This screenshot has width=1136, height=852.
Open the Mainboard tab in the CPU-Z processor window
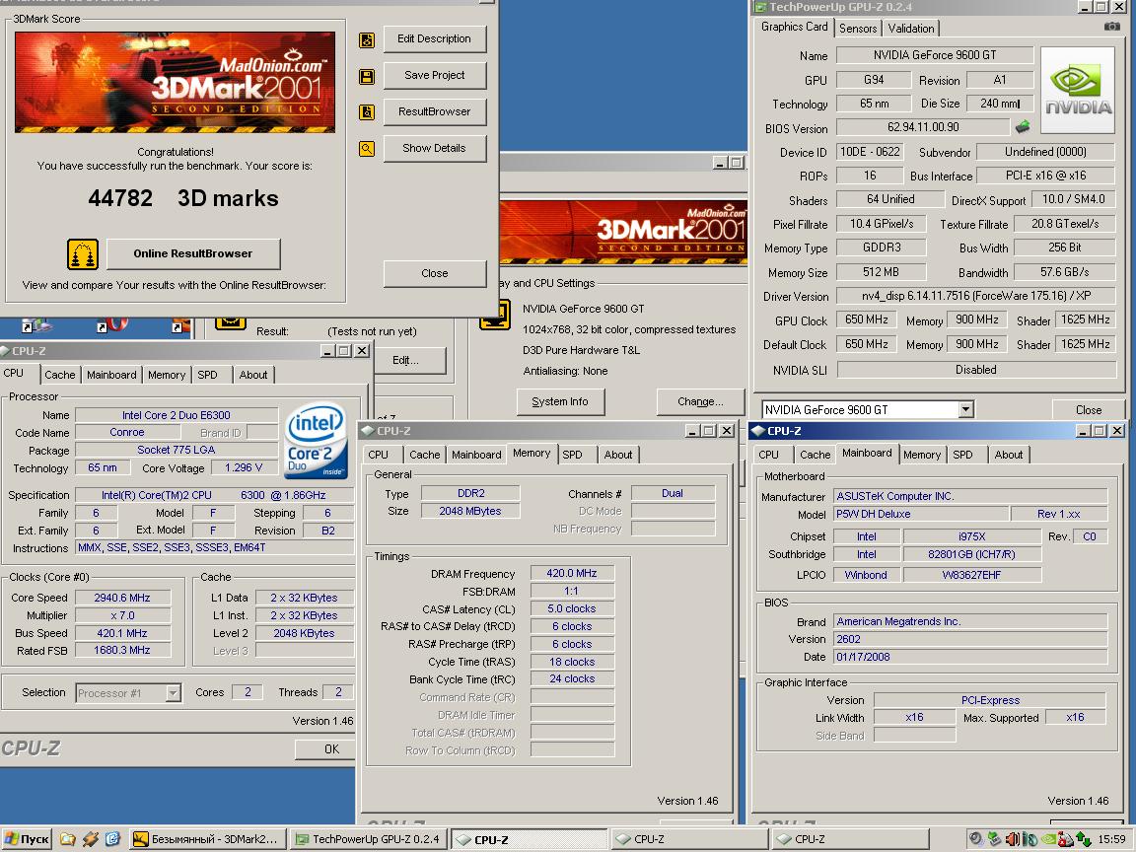tap(111, 375)
